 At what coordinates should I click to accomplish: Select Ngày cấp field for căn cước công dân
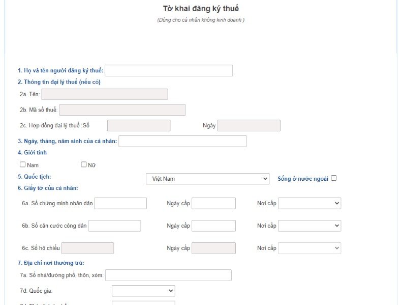pos(213,226)
